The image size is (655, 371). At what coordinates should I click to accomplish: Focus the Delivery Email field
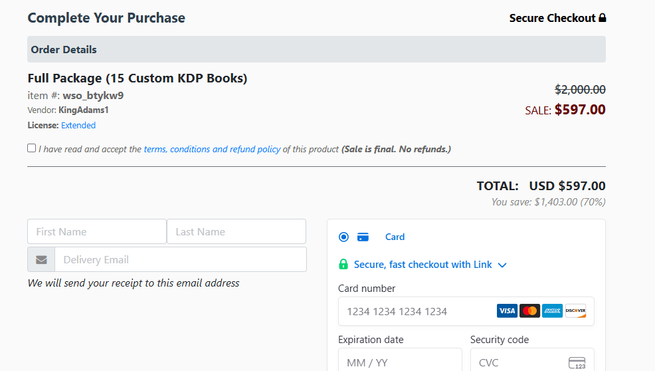coord(181,260)
